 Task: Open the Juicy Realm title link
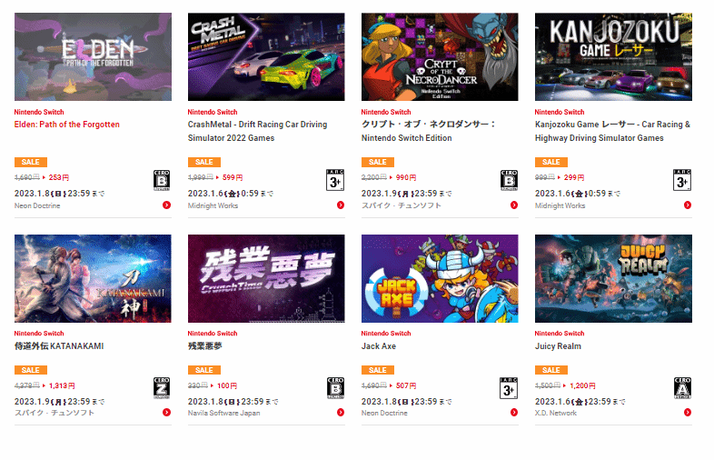tap(558, 346)
